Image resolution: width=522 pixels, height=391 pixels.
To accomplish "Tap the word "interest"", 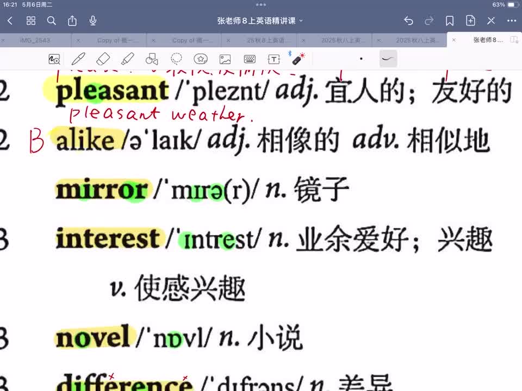I will tap(108, 238).
